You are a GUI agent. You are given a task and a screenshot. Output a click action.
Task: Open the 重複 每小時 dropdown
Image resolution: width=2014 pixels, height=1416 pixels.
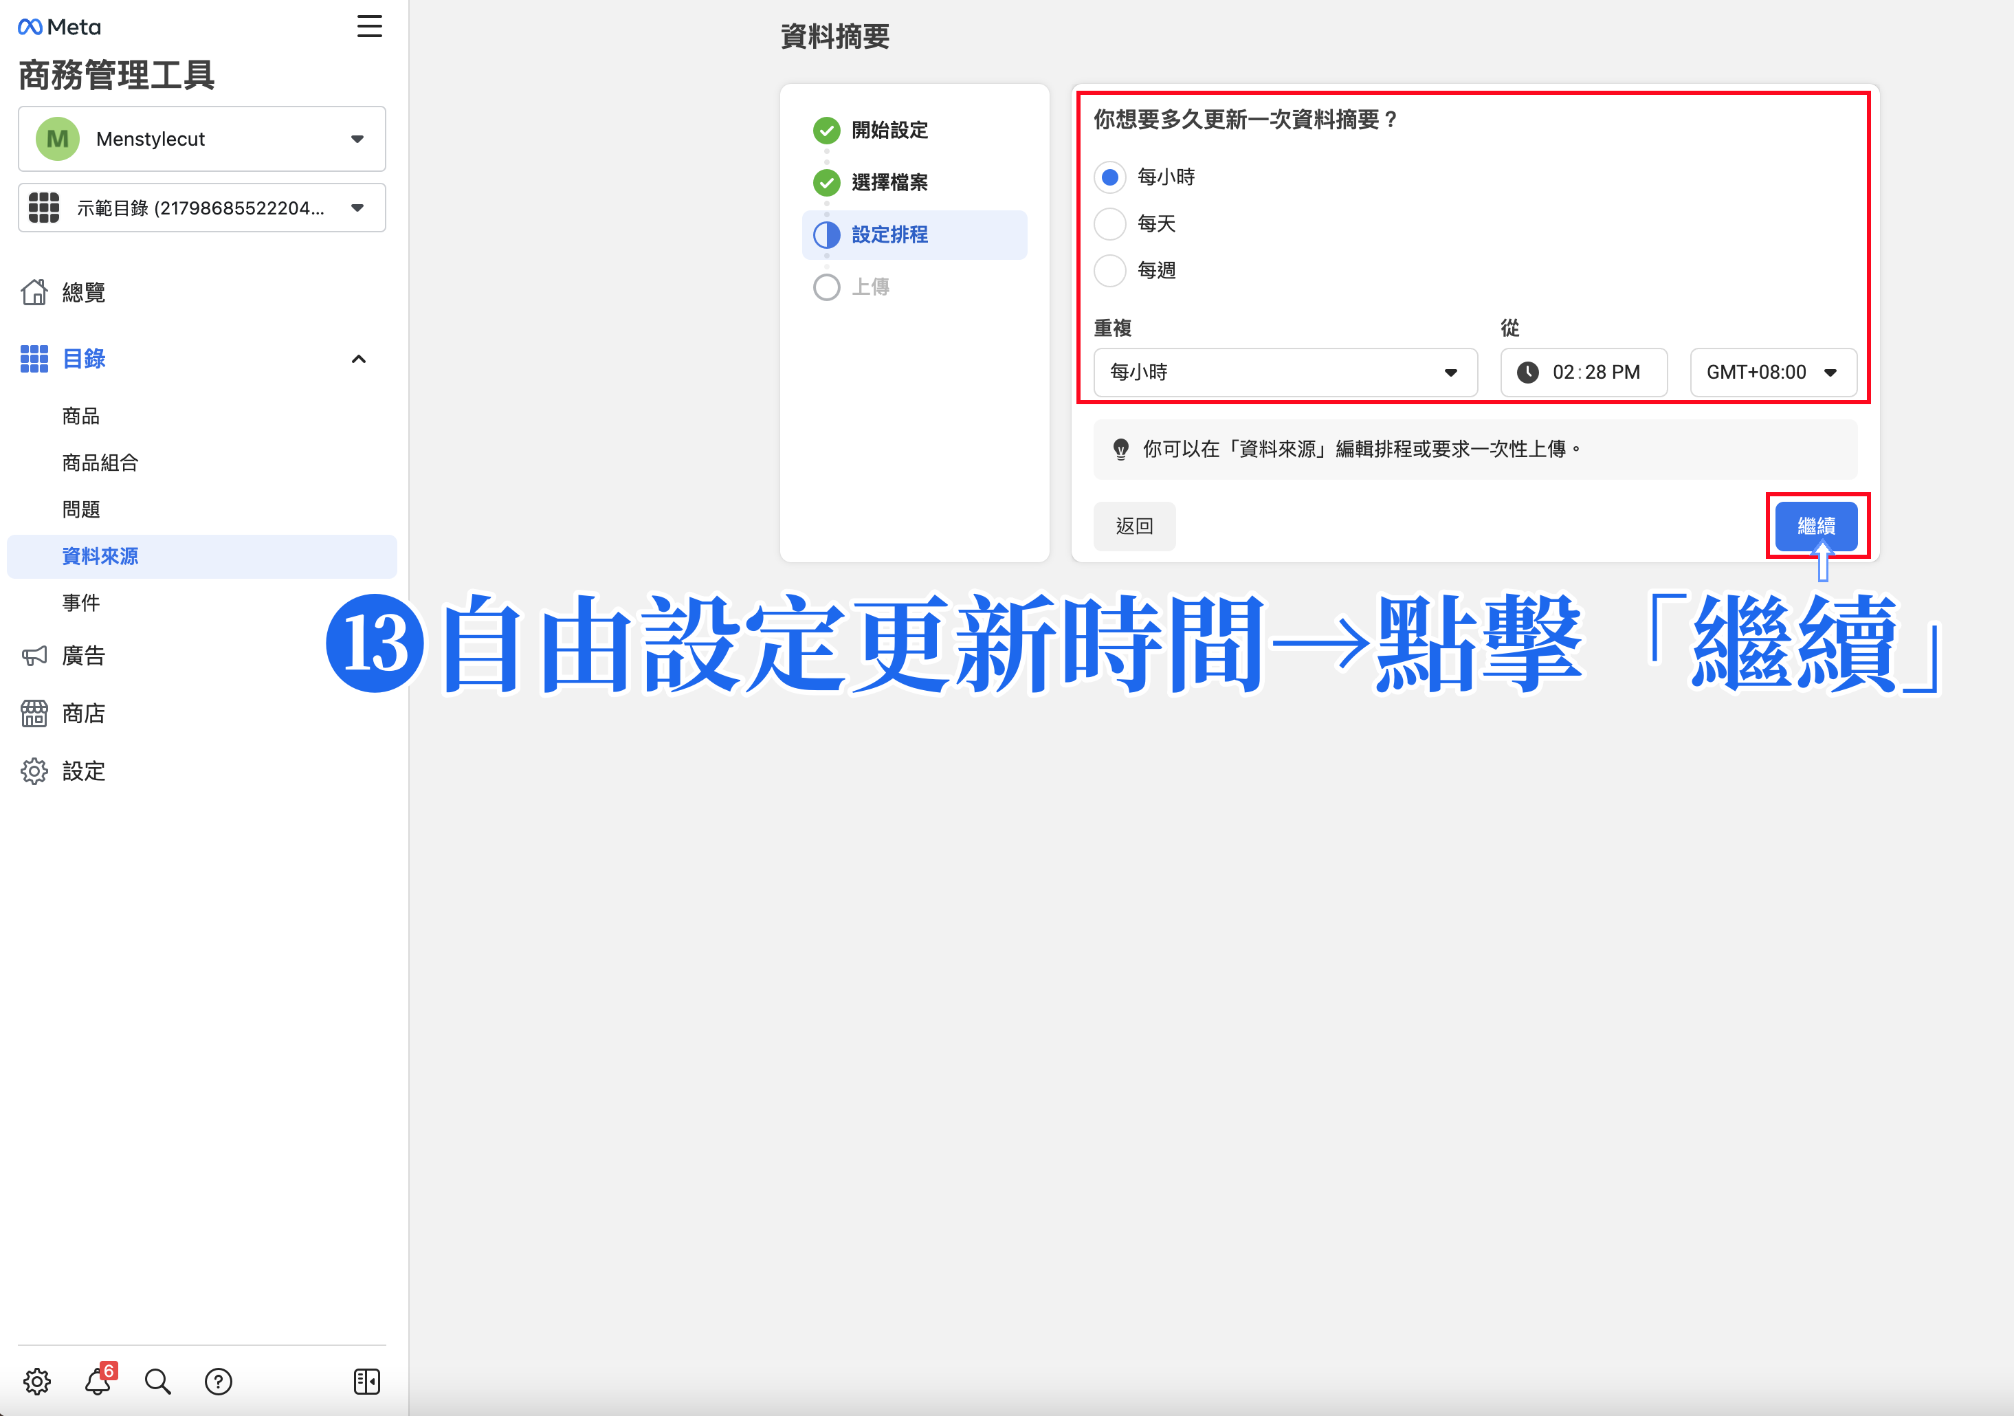(x=1285, y=372)
